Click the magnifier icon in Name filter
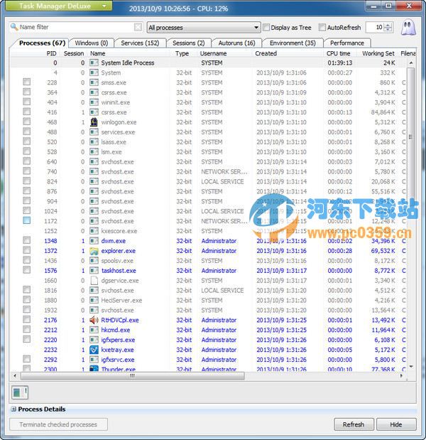This screenshot has height=440, width=426. click(x=13, y=27)
